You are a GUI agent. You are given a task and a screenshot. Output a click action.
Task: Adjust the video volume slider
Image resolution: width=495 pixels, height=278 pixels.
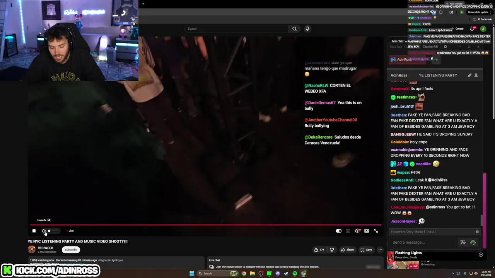pyautogui.click(x=53, y=231)
